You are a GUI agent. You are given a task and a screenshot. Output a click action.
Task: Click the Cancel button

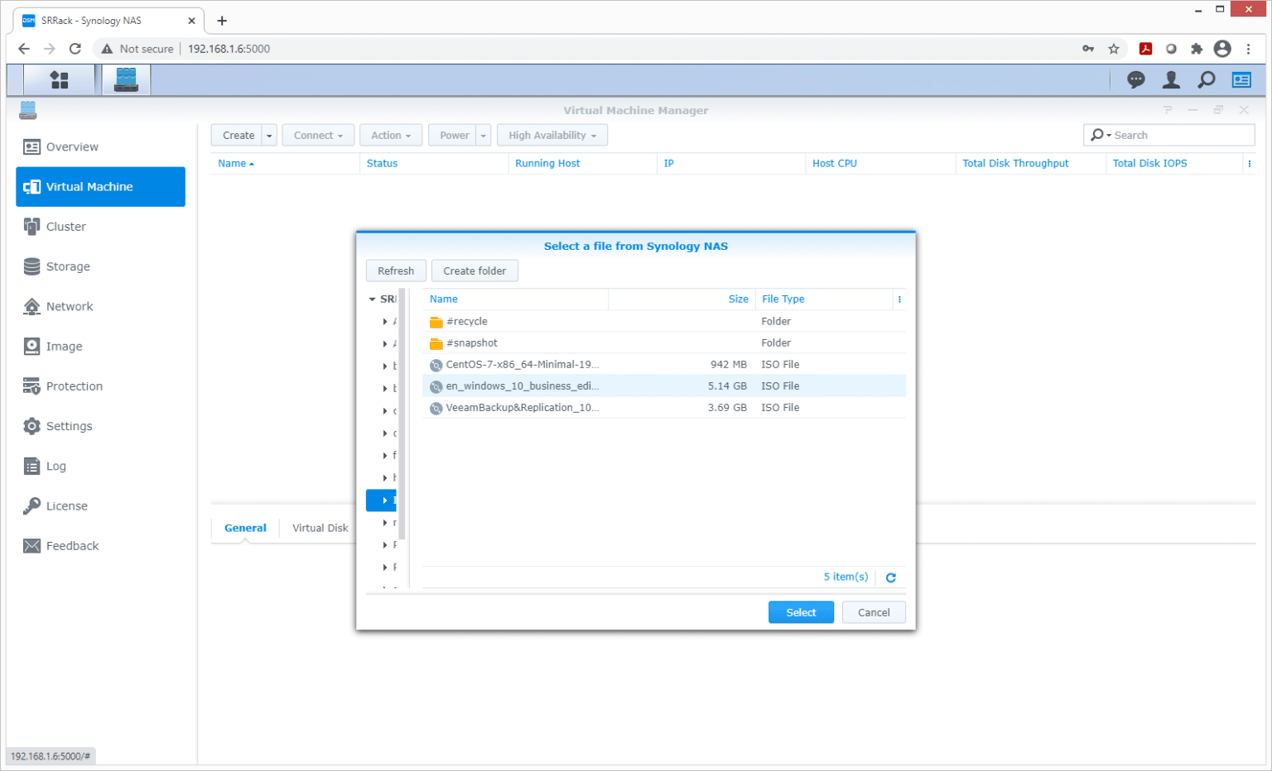[874, 613]
